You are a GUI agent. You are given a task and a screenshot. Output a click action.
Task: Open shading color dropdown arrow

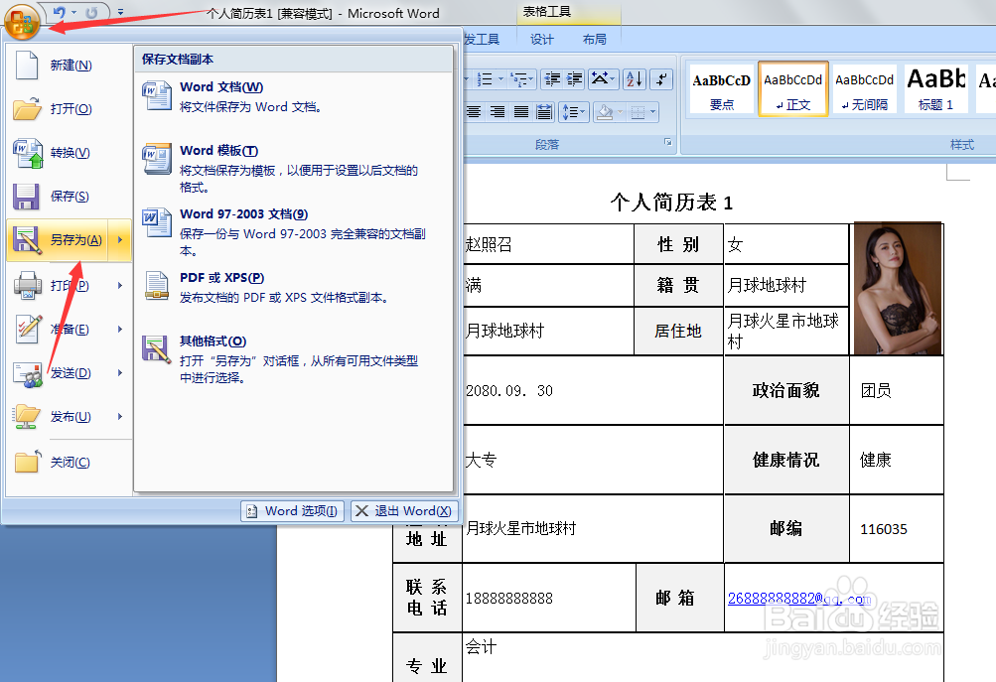(620, 112)
